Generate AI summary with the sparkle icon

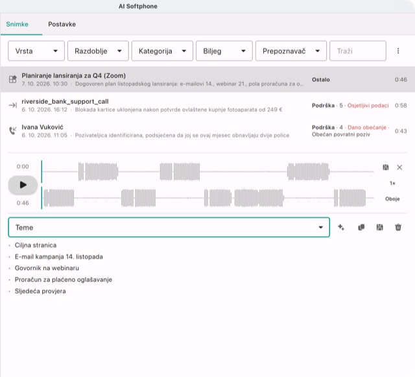tap(341, 227)
